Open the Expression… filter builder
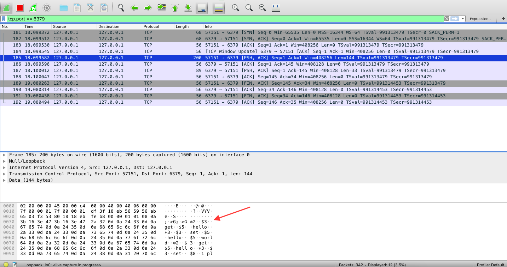The image size is (507, 267). point(480,19)
